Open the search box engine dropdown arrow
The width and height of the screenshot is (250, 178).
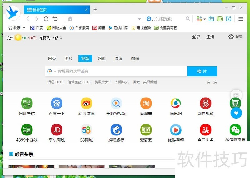55,72
